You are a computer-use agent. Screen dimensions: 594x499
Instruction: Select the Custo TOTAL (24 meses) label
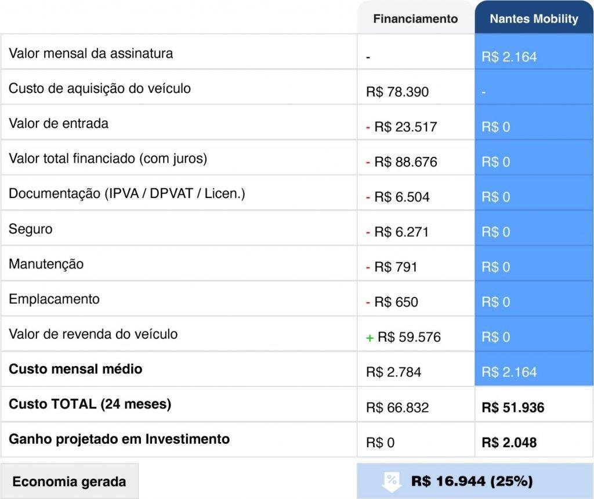[90, 404]
